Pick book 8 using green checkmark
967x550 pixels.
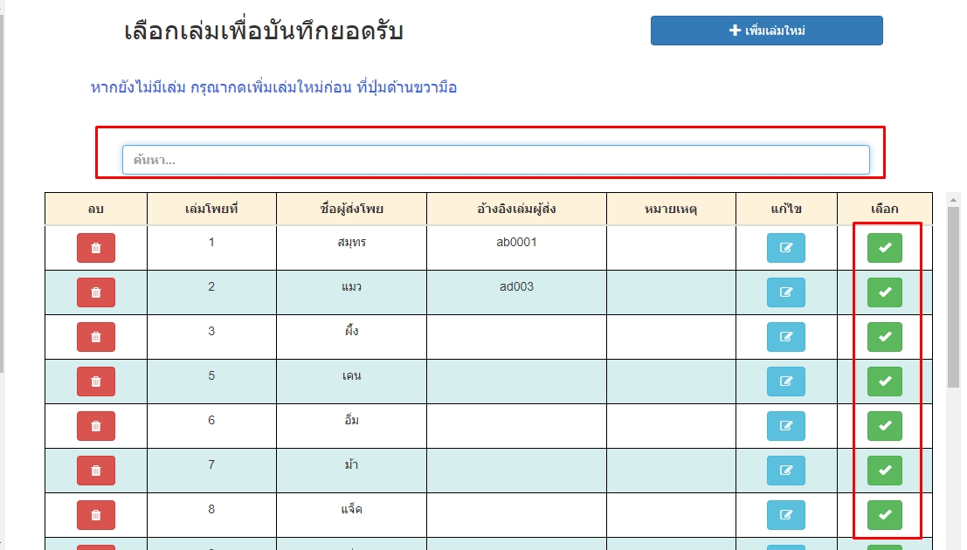[884, 515]
